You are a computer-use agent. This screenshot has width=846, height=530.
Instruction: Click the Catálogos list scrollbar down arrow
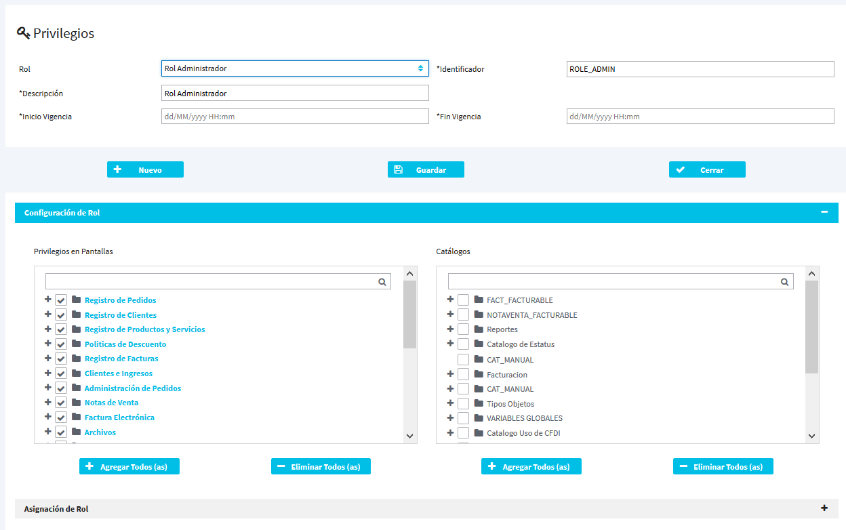(811, 436)
